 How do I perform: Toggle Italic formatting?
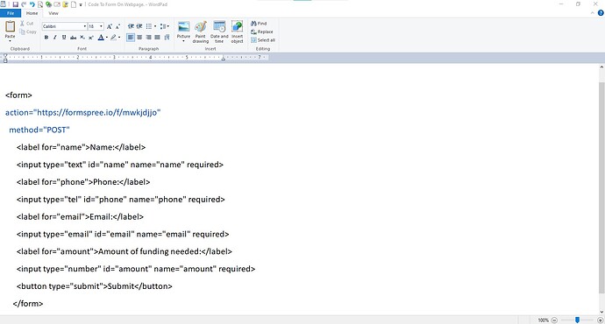click(54, 38)
